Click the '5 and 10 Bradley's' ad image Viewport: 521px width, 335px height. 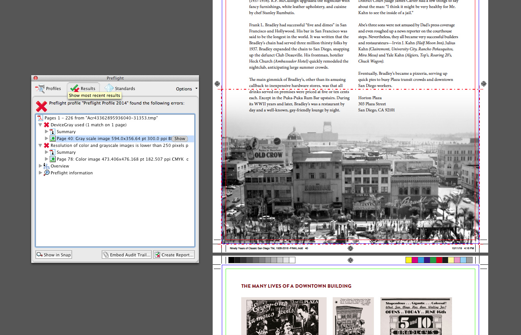(416, 316)
